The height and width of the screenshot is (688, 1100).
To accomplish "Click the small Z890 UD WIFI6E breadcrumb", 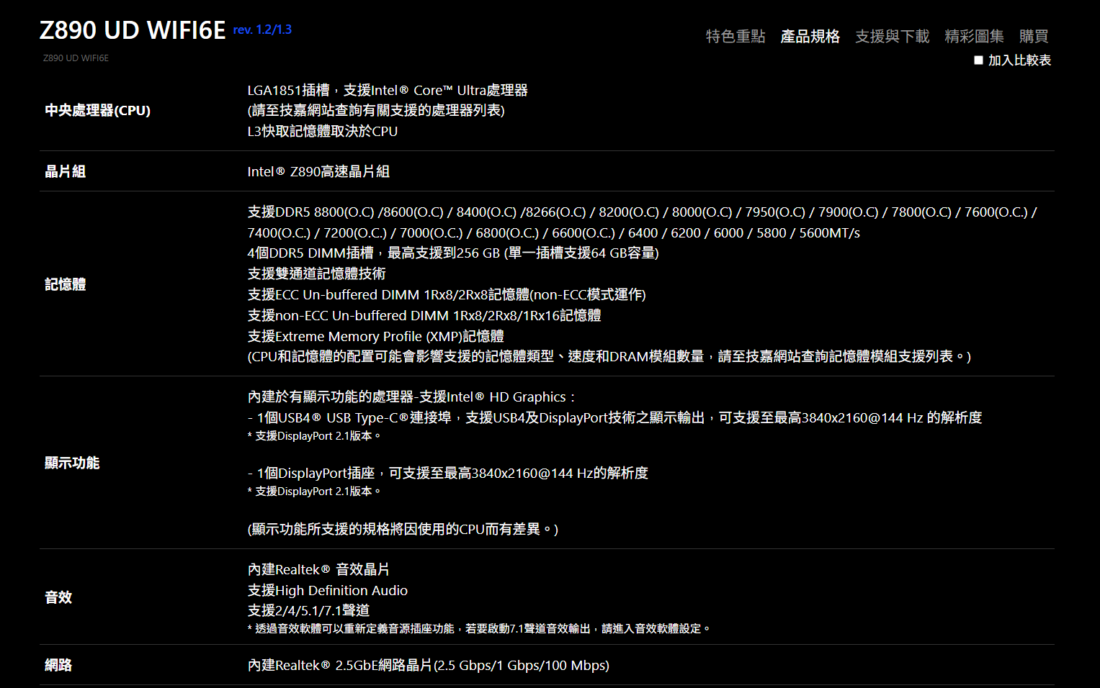I will pos(76,58).
